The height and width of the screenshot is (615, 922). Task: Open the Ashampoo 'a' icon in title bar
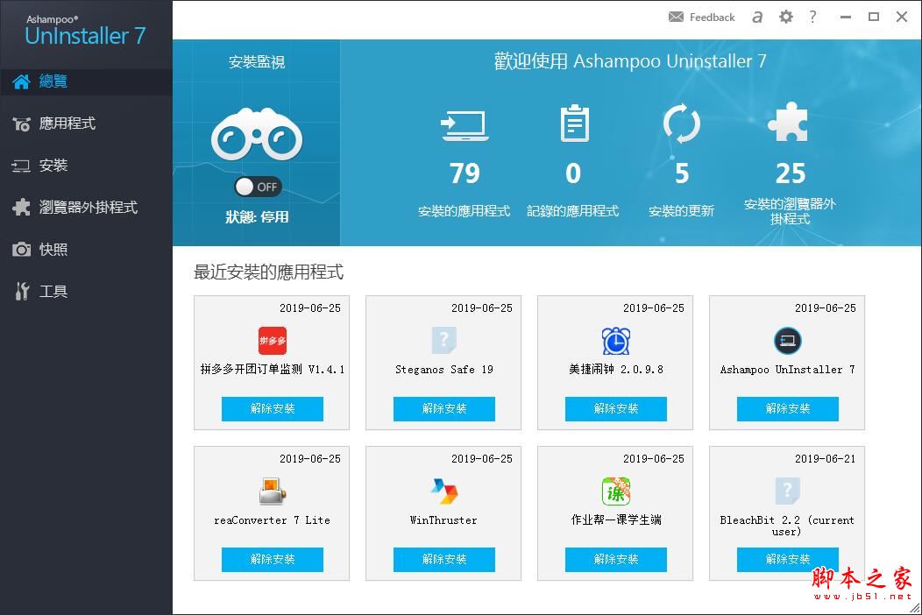pyautogui.click(x=757, y=17)
